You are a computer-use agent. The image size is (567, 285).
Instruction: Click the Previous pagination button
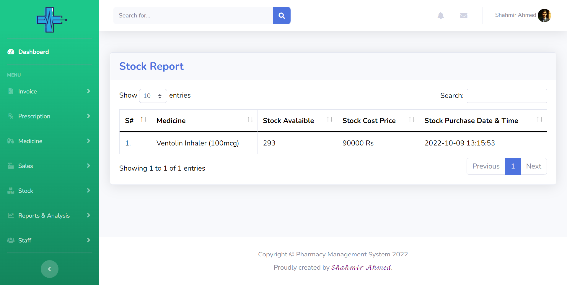486,166
